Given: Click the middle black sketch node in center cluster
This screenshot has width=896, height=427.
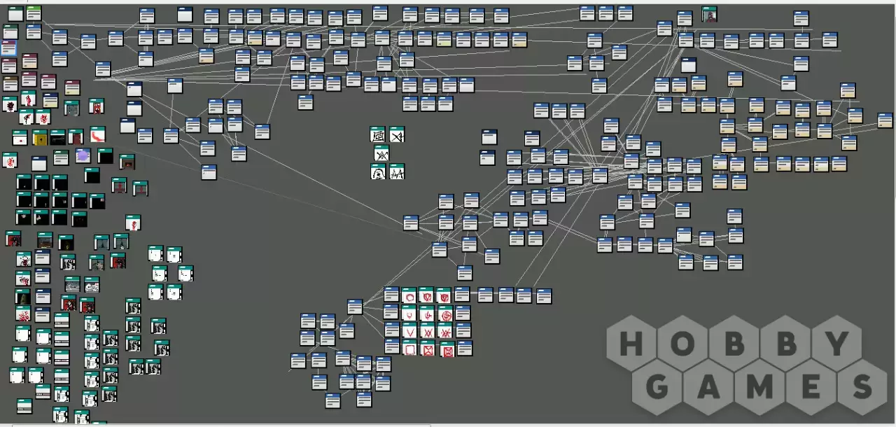Looking at the screenshot, I should 381,153.
